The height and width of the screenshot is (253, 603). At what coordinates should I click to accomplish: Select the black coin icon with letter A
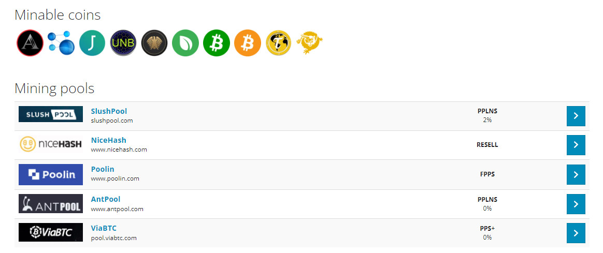[30, 43]
